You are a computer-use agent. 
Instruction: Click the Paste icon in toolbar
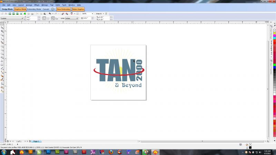coord(45,13)
